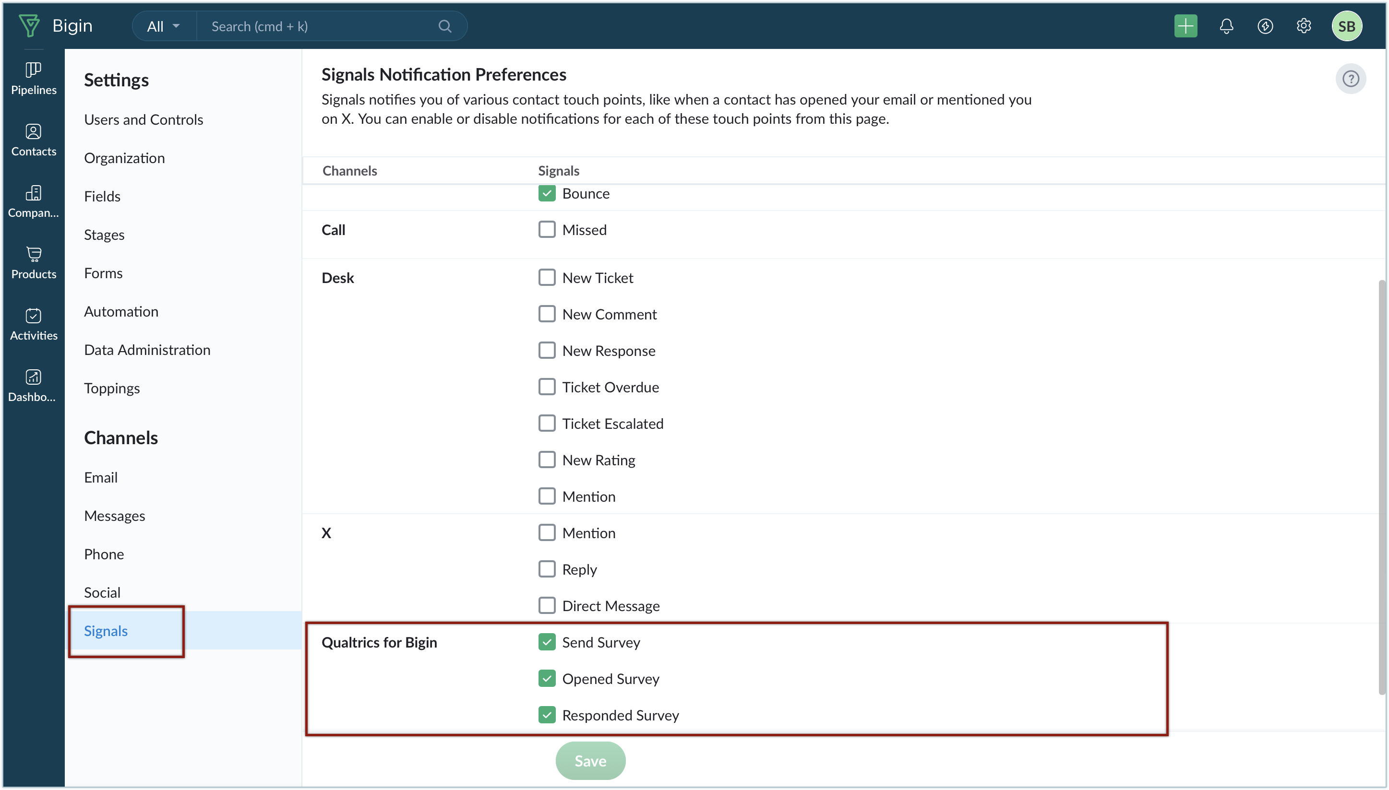
Task: Open the All search scope dropdown
Action: (x=163, y=26)
